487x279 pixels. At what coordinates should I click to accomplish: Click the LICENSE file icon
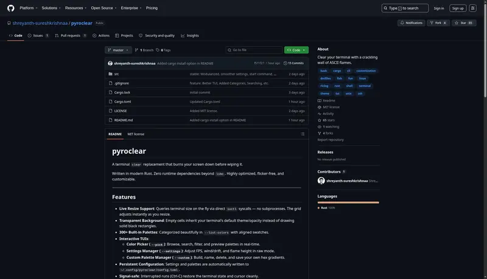pyautogui.click(x=110, y=111)
